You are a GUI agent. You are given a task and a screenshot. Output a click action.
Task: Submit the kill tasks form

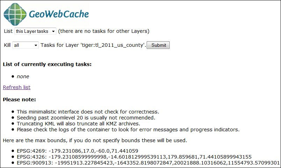pos(158,45)
